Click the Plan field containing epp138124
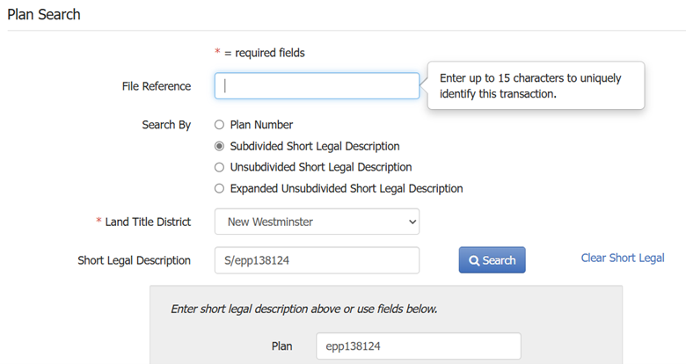This screenshot has width=686, height=364. click(x=419, y=346)
